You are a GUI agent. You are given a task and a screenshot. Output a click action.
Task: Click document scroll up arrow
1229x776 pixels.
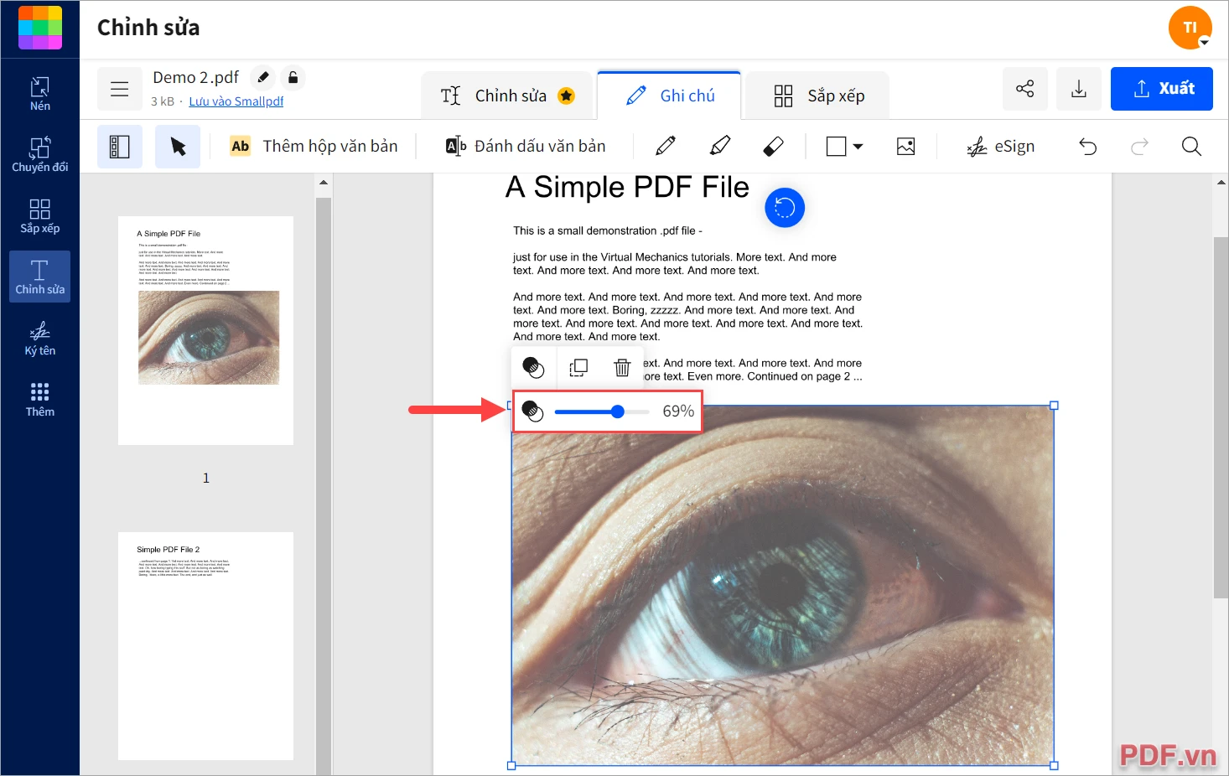coord(1221,182)
